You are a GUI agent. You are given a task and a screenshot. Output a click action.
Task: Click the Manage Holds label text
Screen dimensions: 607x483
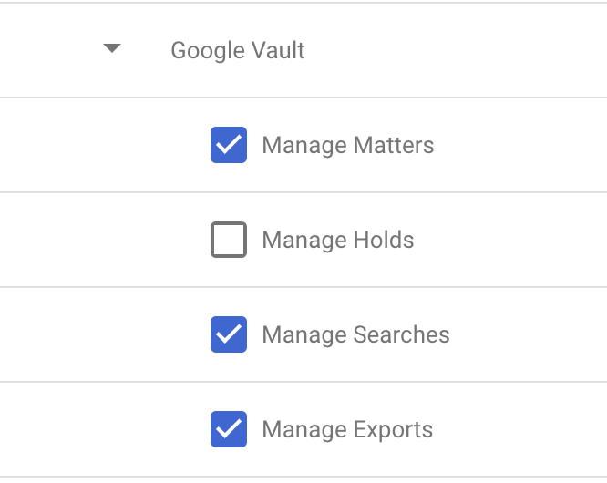point(337,240)
